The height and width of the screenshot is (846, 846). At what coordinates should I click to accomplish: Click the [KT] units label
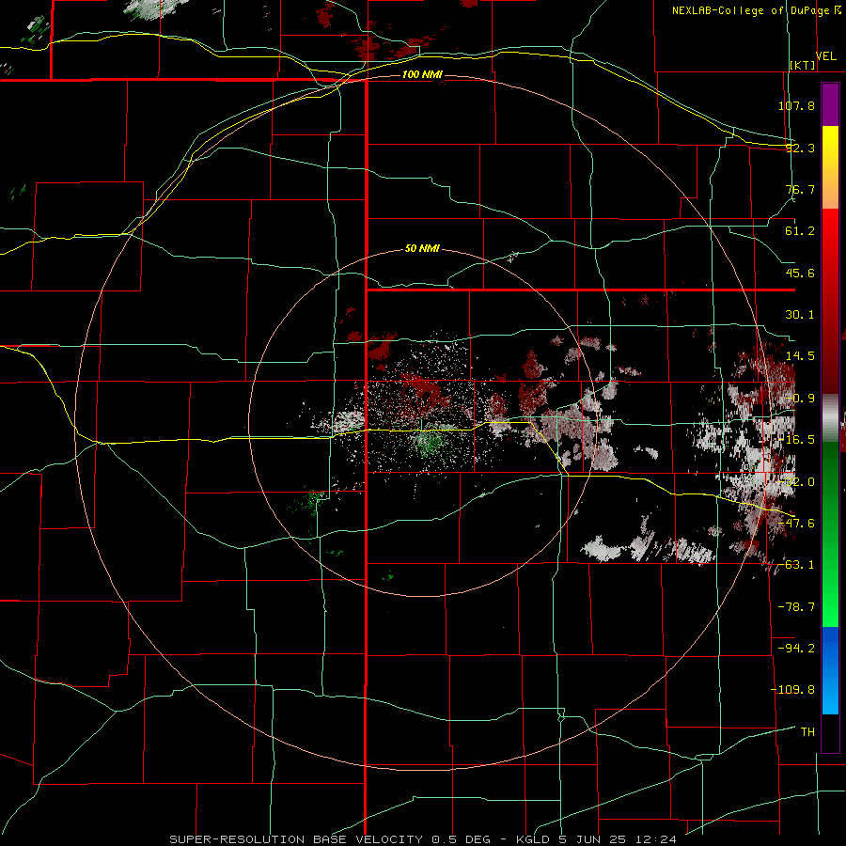[x=803, y=65]
